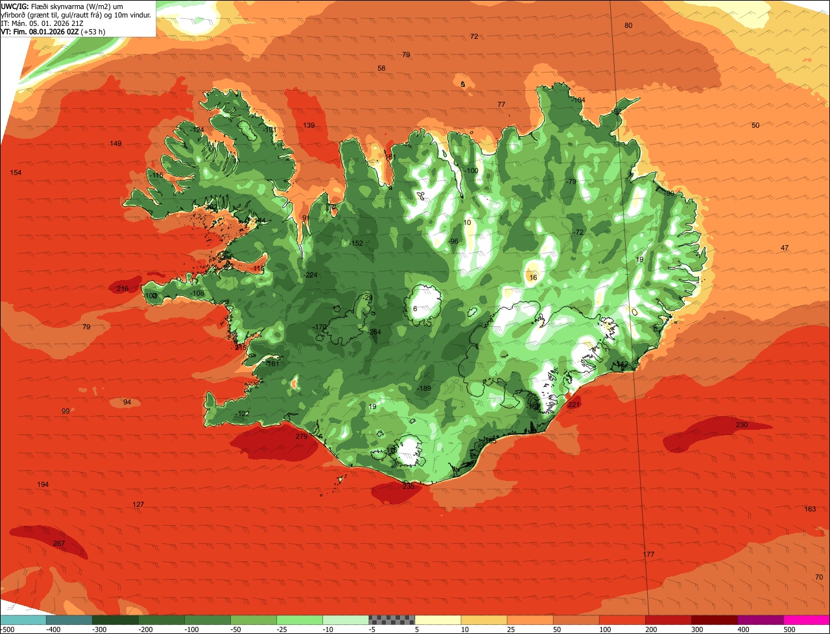830x634 pixels.
Task: Click the checkered legend swatch between -5 and 5
Action: click(392, 620)
